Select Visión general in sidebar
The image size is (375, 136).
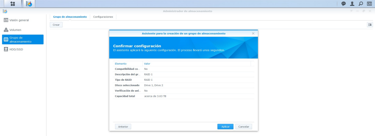coord(23,20)
